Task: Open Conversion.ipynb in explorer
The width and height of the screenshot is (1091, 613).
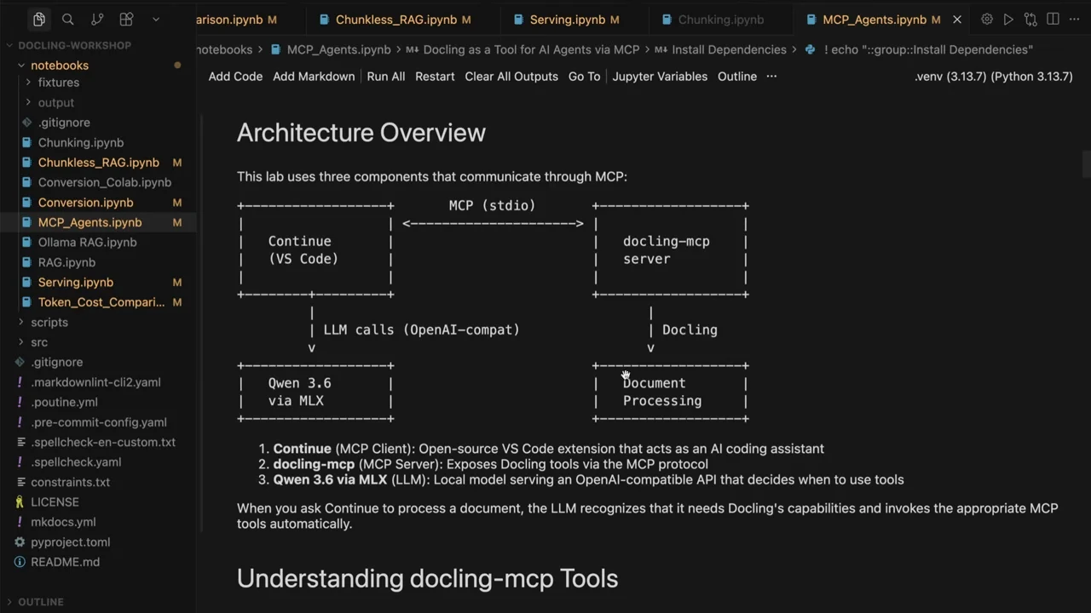Action: [x=85, y=203]
